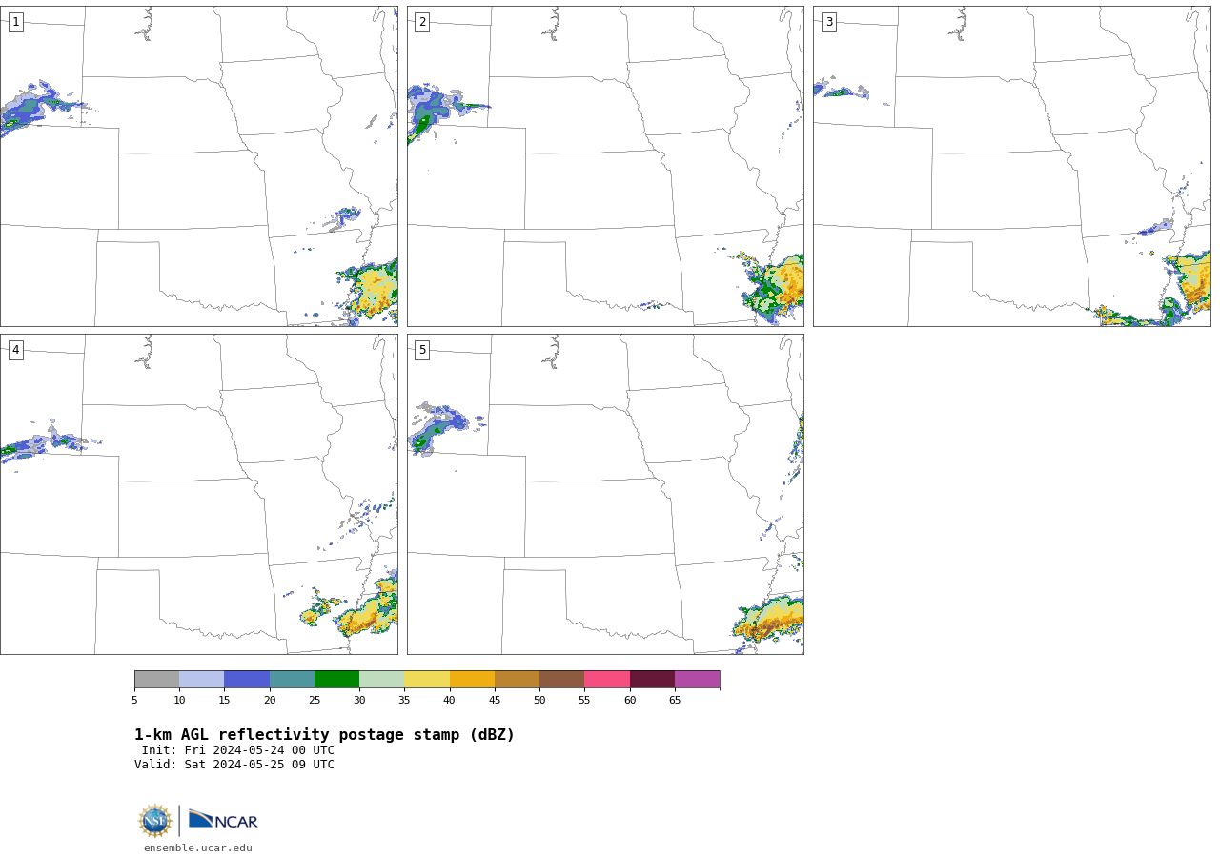1220x859 pixels.
Task: Click the colorbar tick label '35'
Action: (404, 701)
